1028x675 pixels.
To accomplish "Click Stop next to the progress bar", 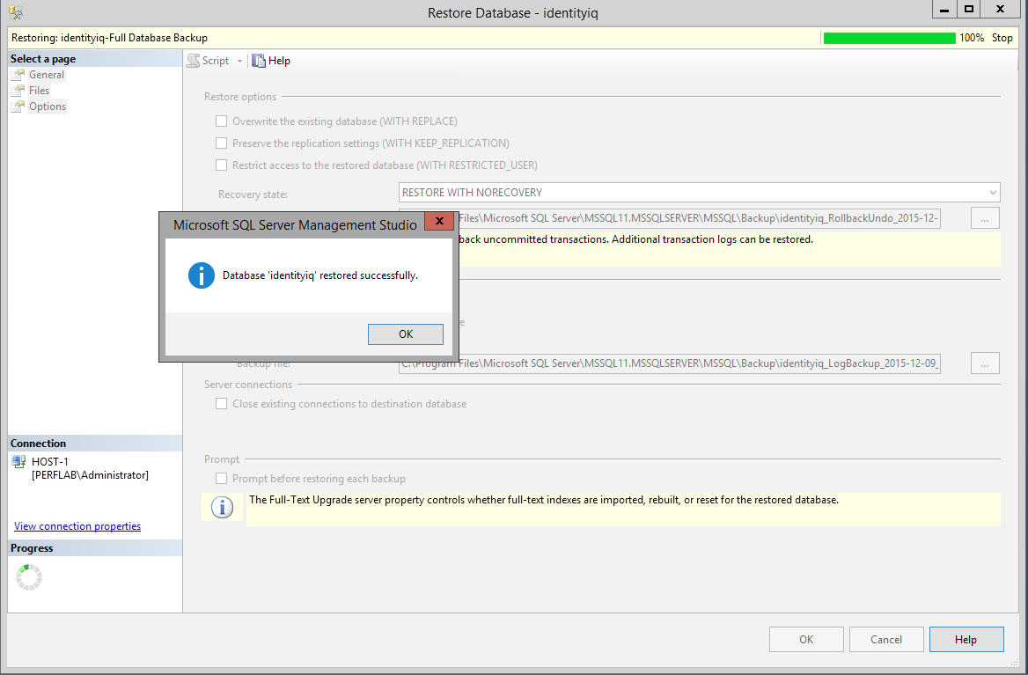I will pyautogui.click(x=1002, y=38).
